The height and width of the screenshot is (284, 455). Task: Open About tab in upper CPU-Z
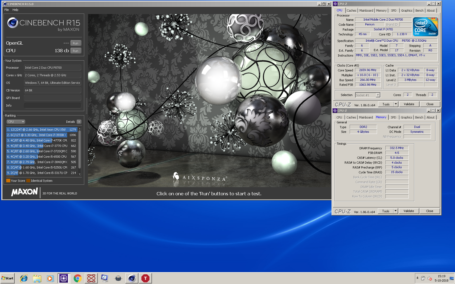pos(431,11)
